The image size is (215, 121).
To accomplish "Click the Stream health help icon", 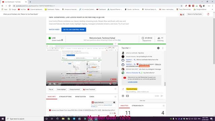I will click(x=62, y=40).
